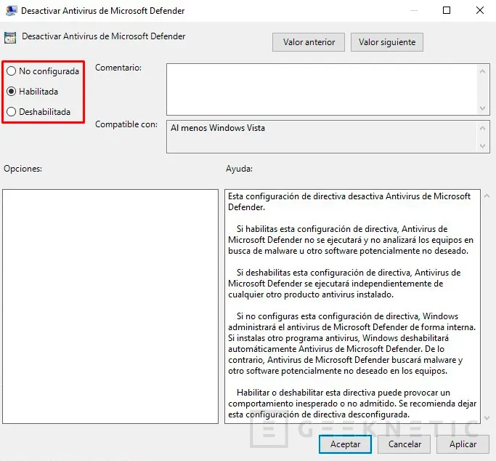
Task: Click the Comentario box scroll down arrow
Action: click(482, 108)
